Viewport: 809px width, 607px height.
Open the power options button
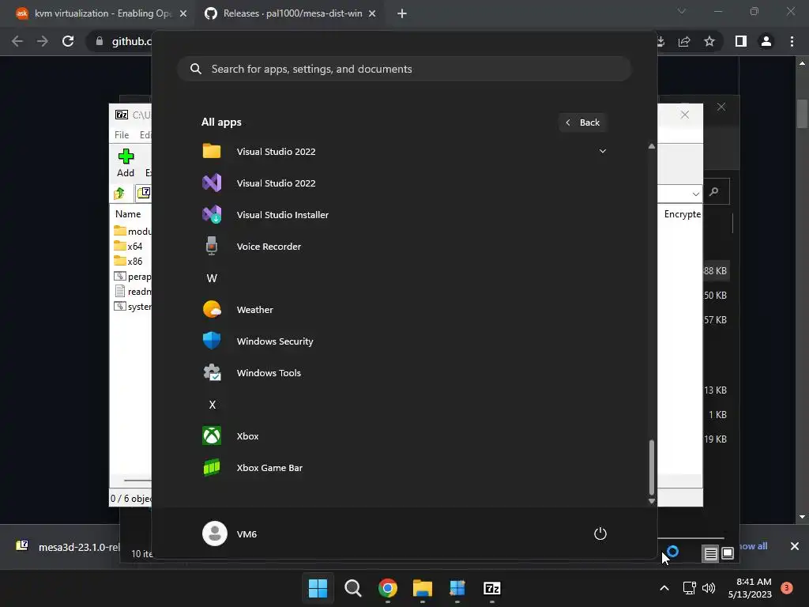pyautogui.click(x=600, y=533)
